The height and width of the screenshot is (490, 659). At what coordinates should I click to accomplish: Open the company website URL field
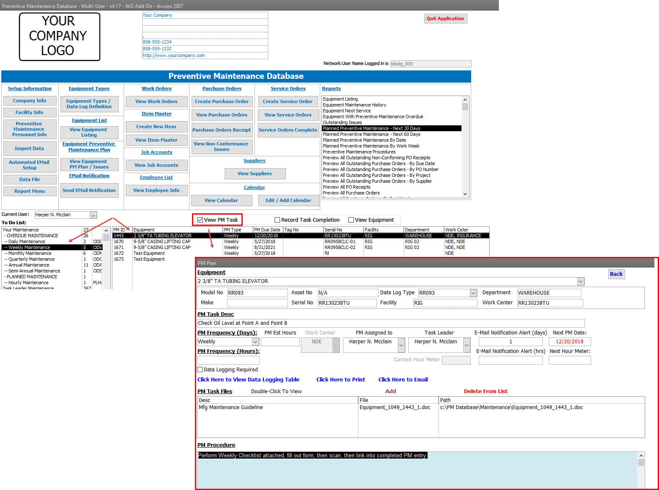205,55
